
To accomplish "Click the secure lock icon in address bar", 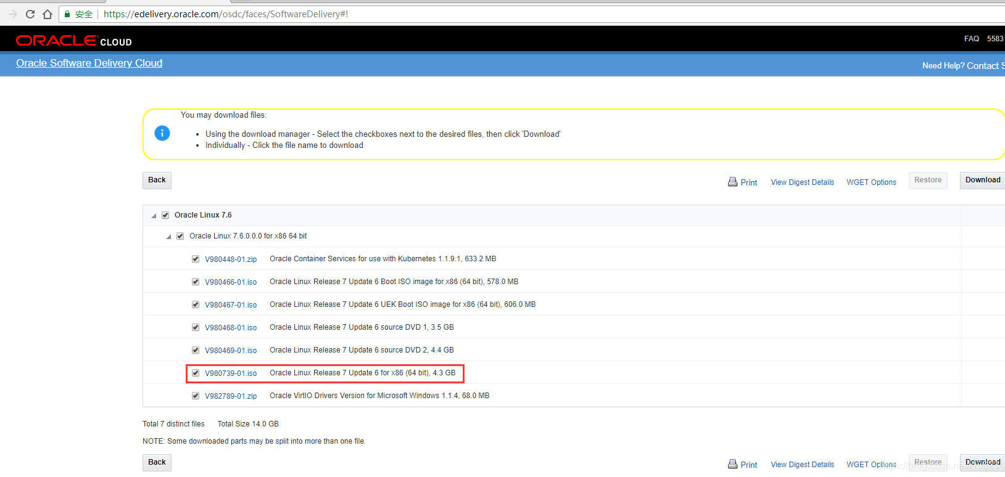I will (x=67, y=14).
